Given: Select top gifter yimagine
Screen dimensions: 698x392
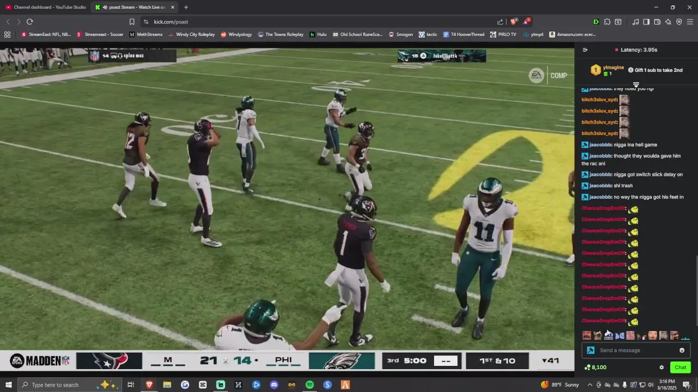Looking at the screenshot, I should tap(607, 70).
